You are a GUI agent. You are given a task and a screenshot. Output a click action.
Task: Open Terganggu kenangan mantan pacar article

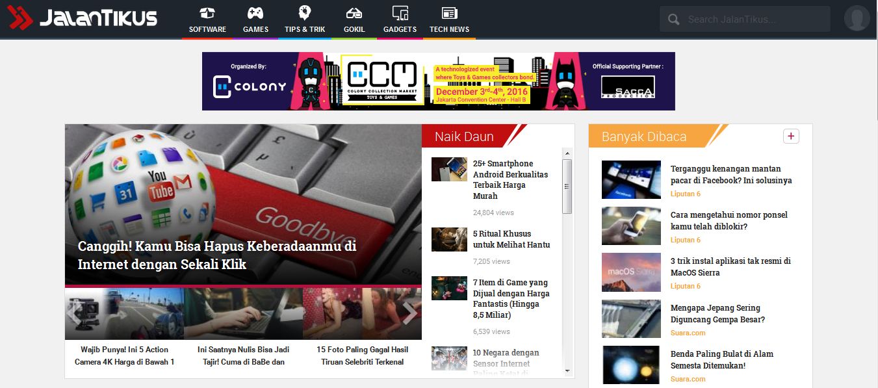click(x=731, y=174)
